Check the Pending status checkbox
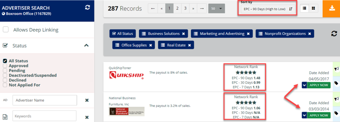 click(5, 70)
